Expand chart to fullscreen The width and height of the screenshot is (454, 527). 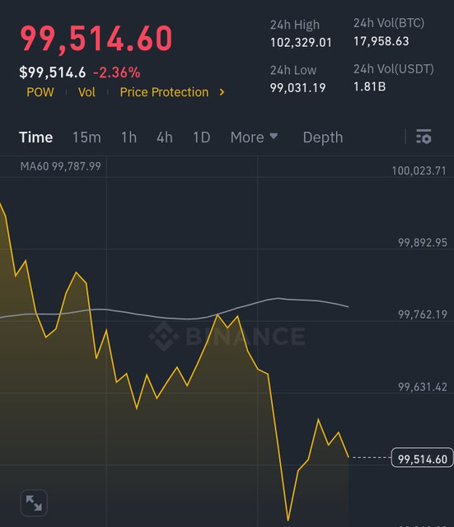(x=34, y=503)
